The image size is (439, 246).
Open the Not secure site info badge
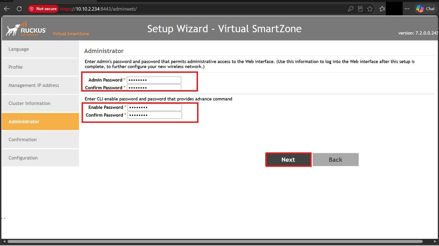click(x=43, y=9)
